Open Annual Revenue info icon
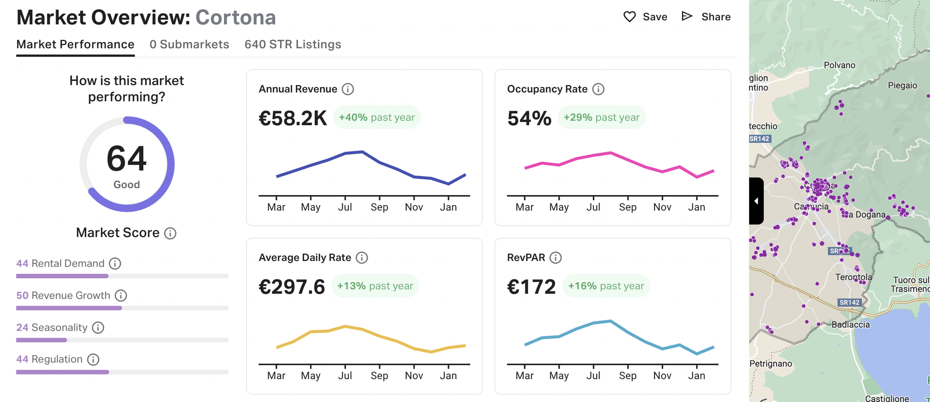Screen dimensions: 930x402 [x=348, y=89]
